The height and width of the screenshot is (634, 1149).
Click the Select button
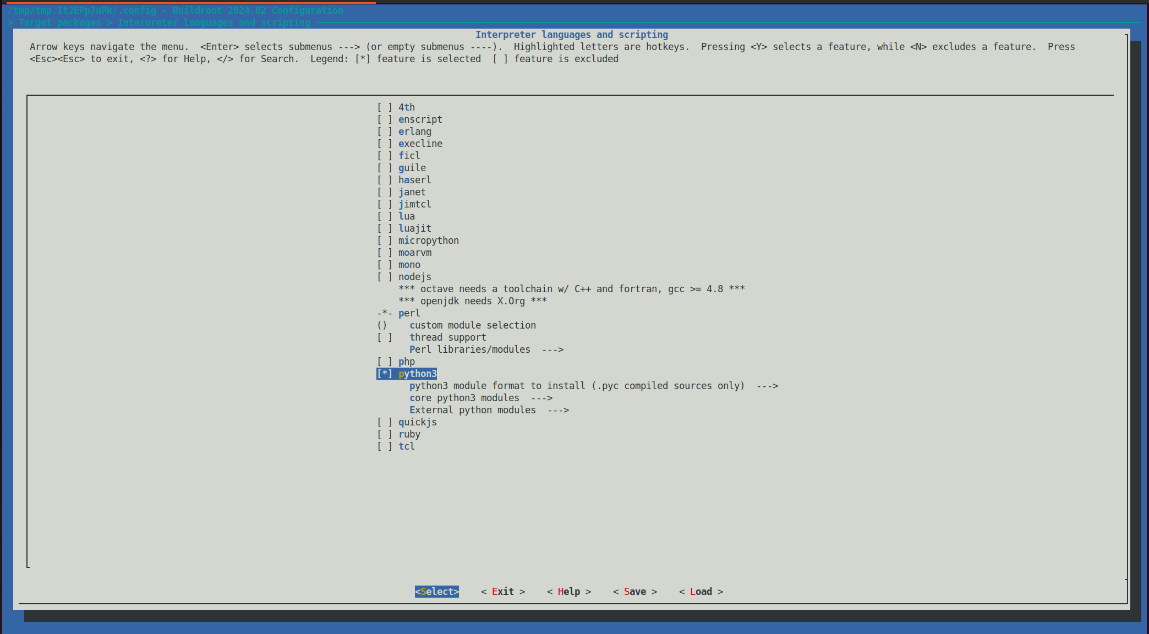tap(437, 592)
